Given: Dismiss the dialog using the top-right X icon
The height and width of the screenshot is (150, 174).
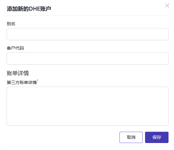Looking at the screenshot, I should click(x=167, y=5).
